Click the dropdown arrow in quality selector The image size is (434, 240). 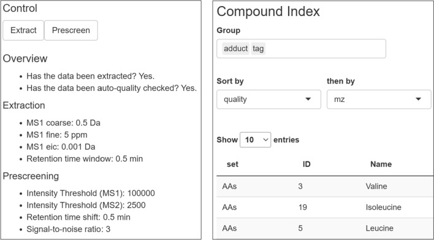308,99
